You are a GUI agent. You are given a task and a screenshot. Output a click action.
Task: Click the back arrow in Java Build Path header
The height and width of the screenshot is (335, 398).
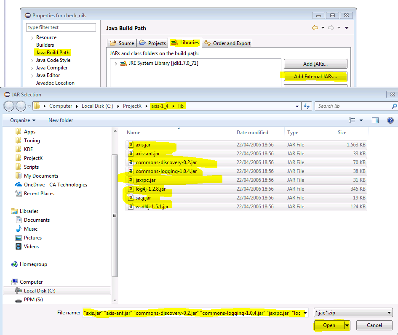[315, 28]
